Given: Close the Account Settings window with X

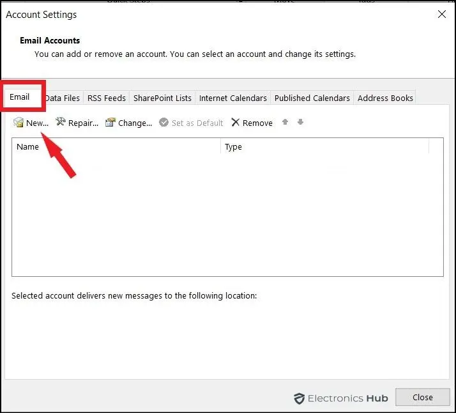Looking at the screenshot, I should [x=442, y=14].
